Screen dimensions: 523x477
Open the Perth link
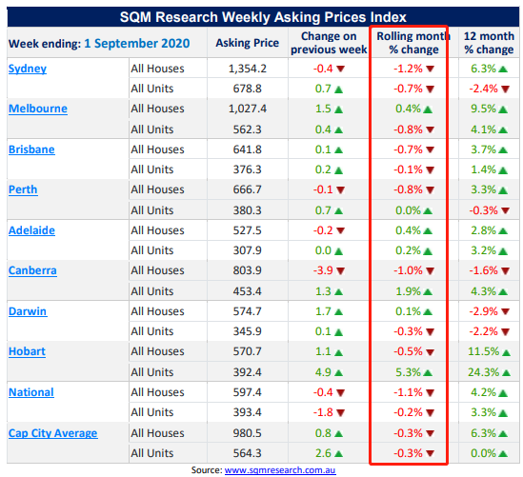(x=23, y=189)
